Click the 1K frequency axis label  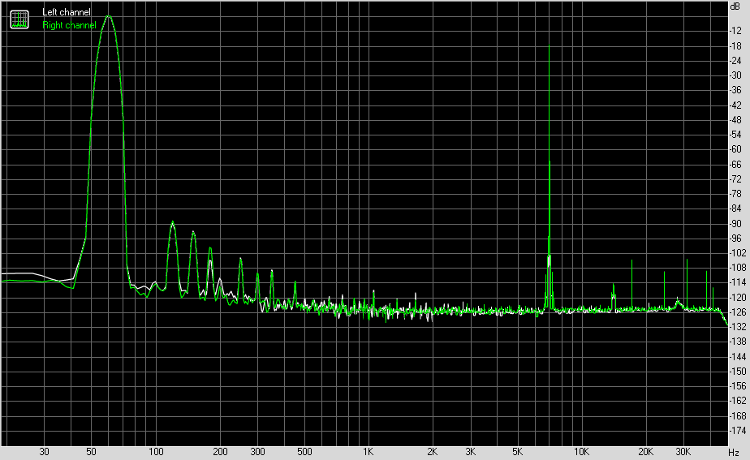coord(368,452)
